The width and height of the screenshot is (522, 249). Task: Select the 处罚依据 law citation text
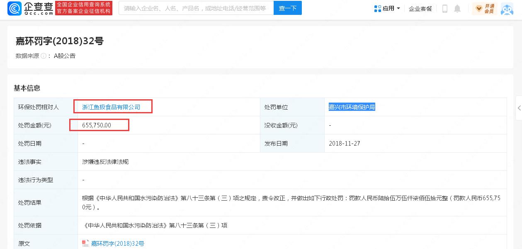tap(155, 225)
